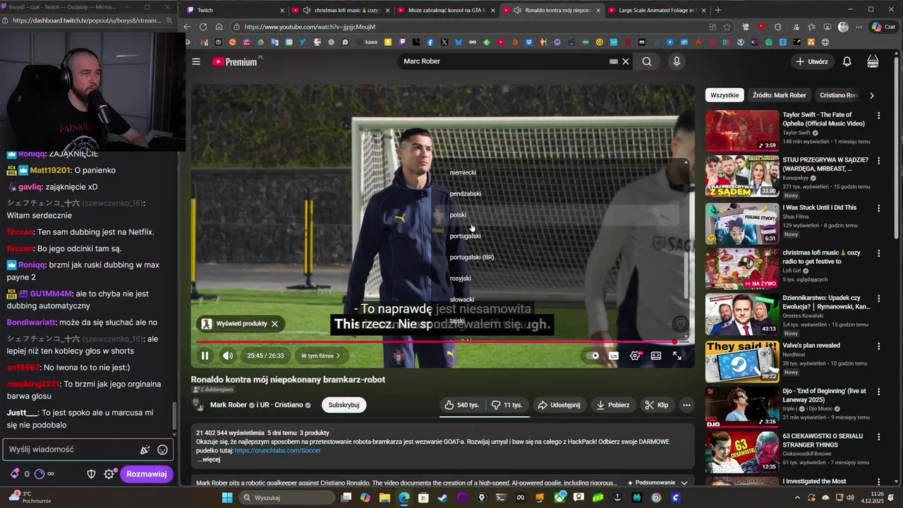Expand the Podsumowanie summary chevron

(684, 483)
